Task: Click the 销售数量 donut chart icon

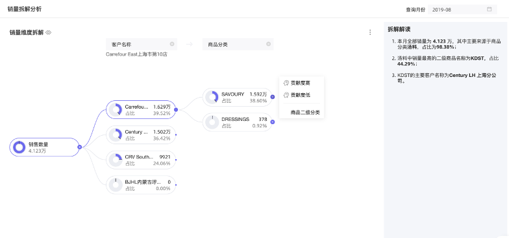Action: [x=19, y=147]
